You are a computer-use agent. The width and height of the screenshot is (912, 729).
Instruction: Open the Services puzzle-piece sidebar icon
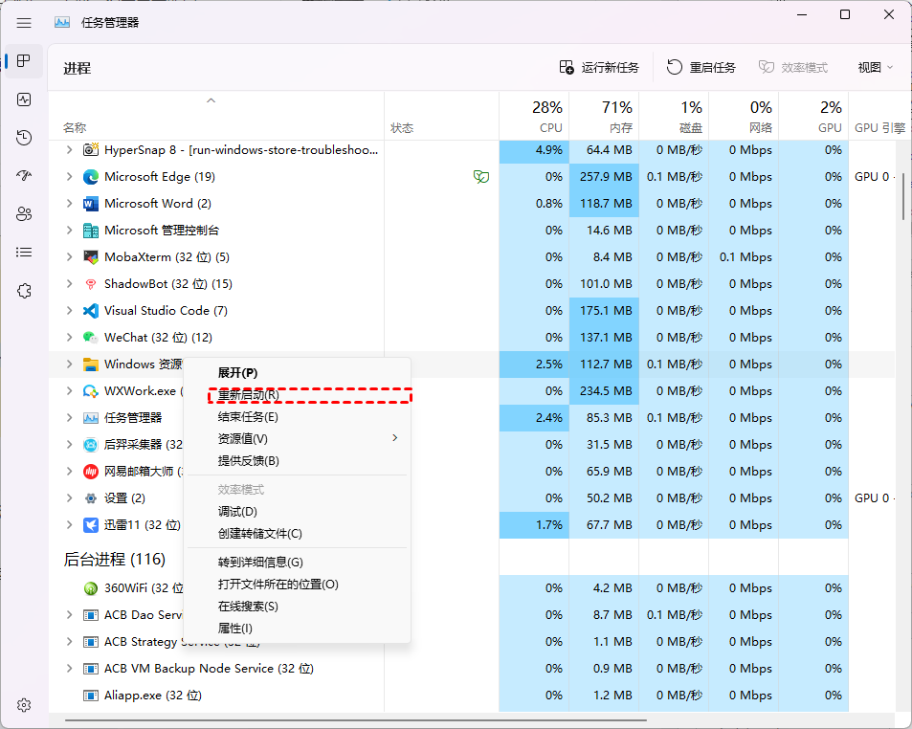tap(24, 291)
